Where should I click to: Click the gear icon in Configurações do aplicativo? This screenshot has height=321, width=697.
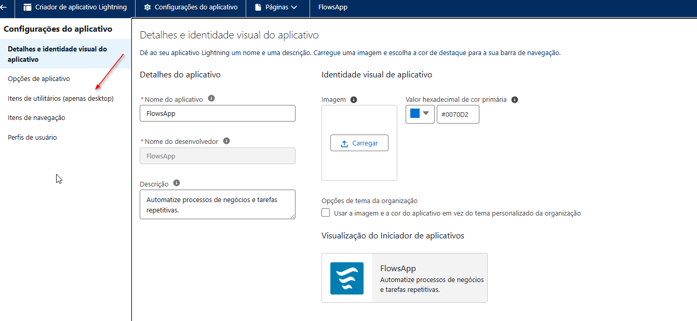148,7
